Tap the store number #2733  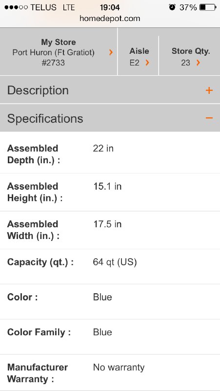(x=53, y=63)
